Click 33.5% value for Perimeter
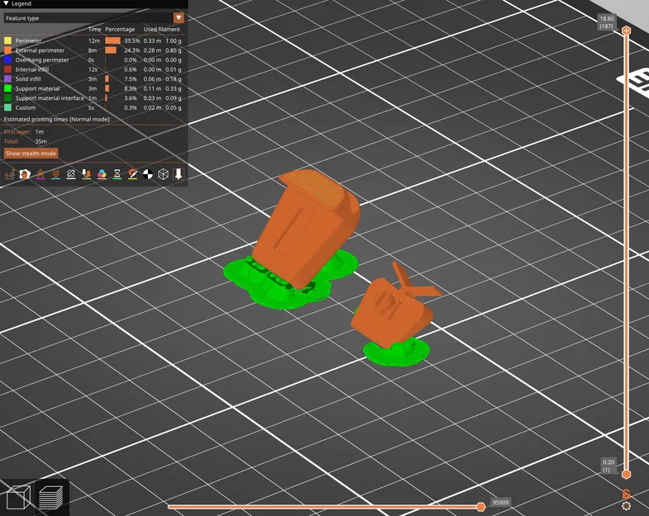 point(131,40)
